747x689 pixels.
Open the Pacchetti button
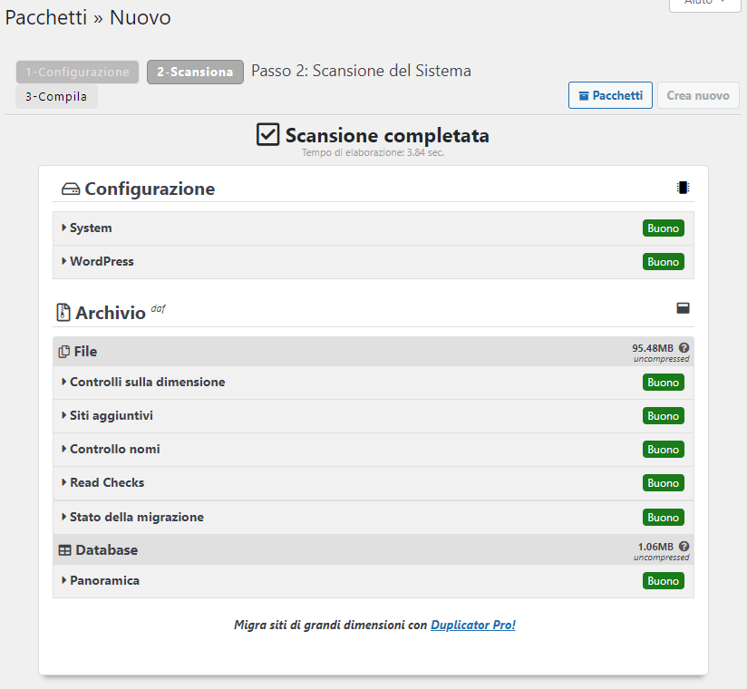(x=610, y=95)
